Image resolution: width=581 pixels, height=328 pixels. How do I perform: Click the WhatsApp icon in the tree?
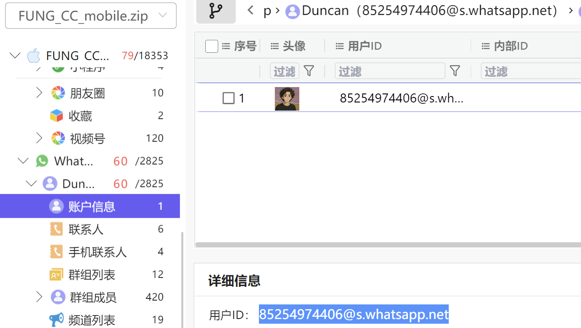coord(42,161)
